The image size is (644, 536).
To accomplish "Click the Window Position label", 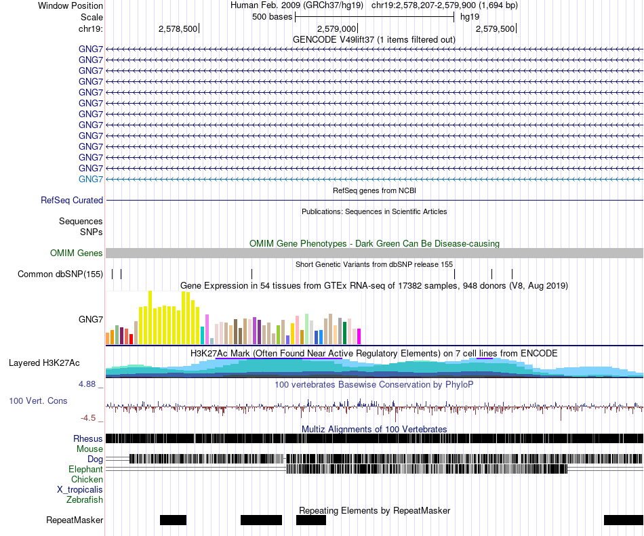I will (x=71, y=5).
